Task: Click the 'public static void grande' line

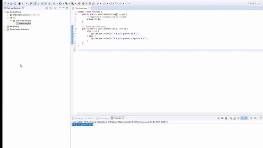Action: tap(105, 29)
